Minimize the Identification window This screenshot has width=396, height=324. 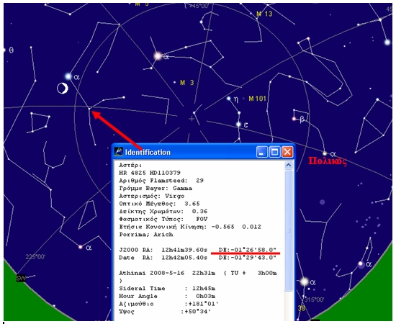point(261,152)
